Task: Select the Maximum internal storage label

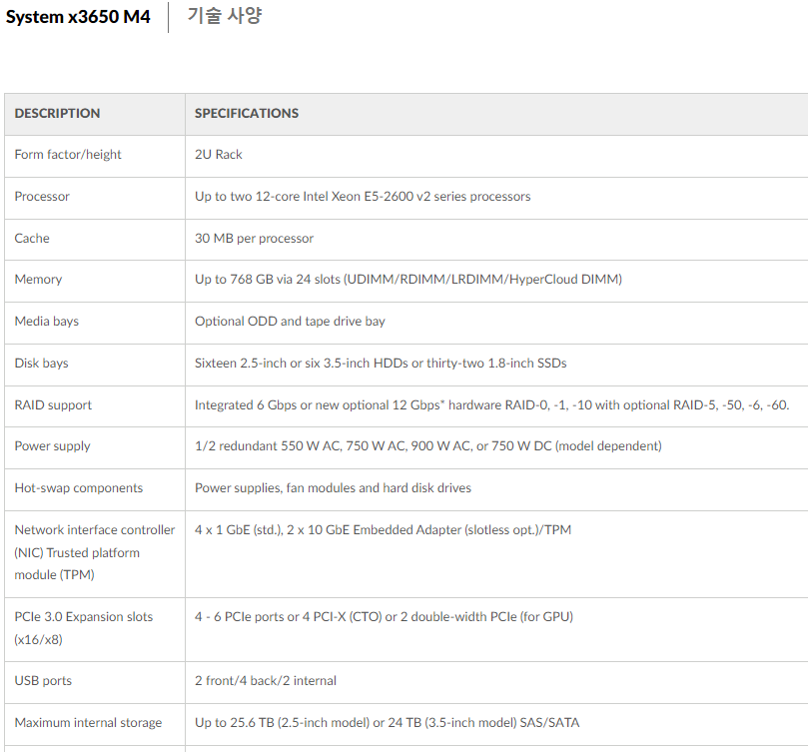Action: [88, 723]
